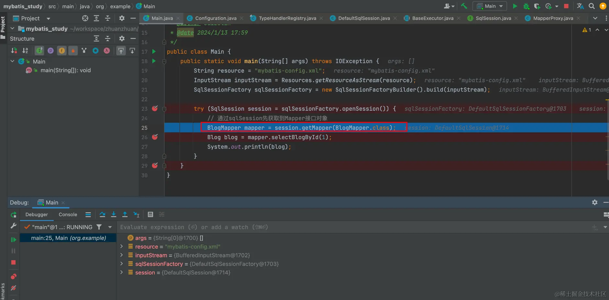This screenshot has width=609, height=300.
Task: Open the translation tool icon
Action: click(x=580, y=6)
